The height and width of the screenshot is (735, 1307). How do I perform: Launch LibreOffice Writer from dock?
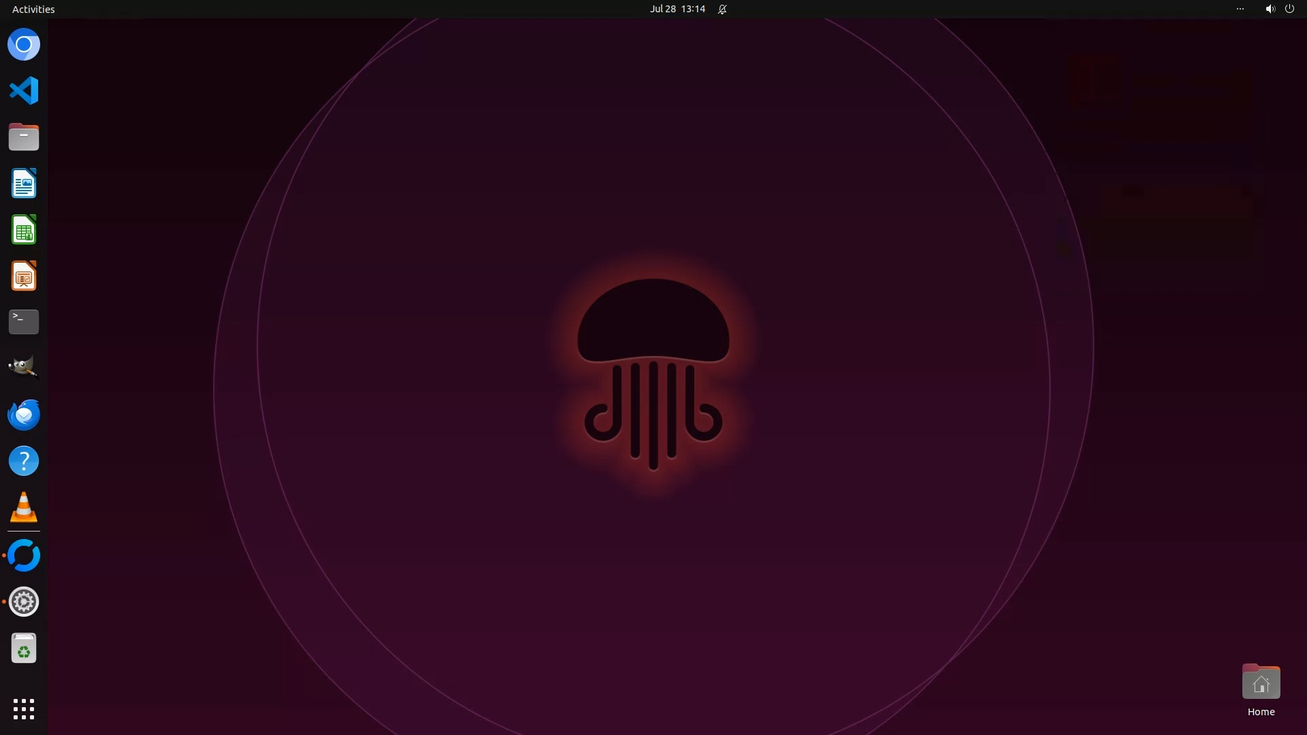pyautogui.click(x=24, y=184)
